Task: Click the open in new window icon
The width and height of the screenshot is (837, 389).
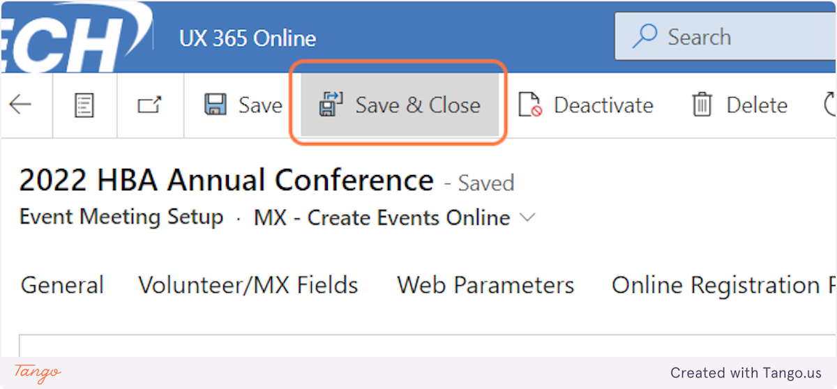Action: [149, 105]
